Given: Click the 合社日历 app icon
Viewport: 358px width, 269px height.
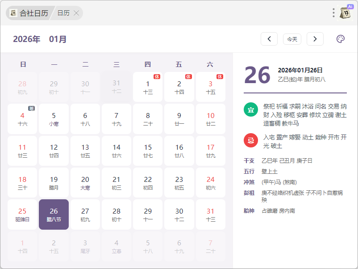Looking at the screenshot, I should tap(13, 13).
